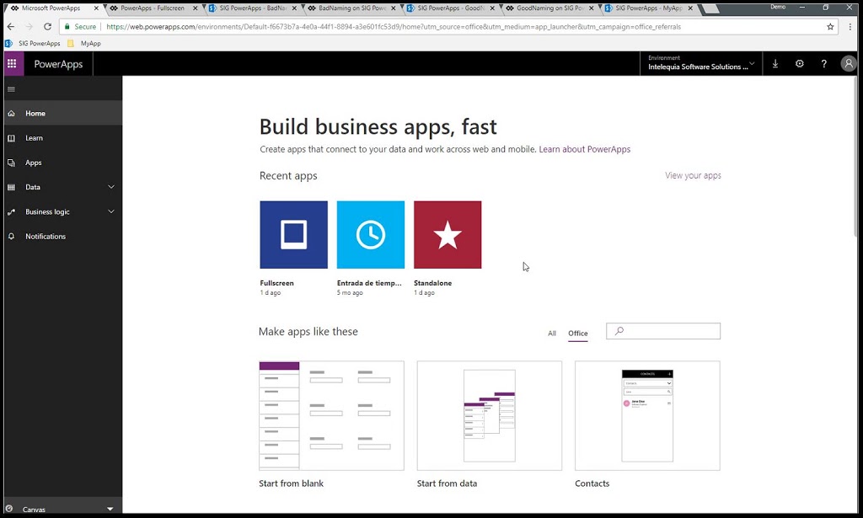
Task: Bookmark this page with the star icon
Action: click(x=830, y=26)
